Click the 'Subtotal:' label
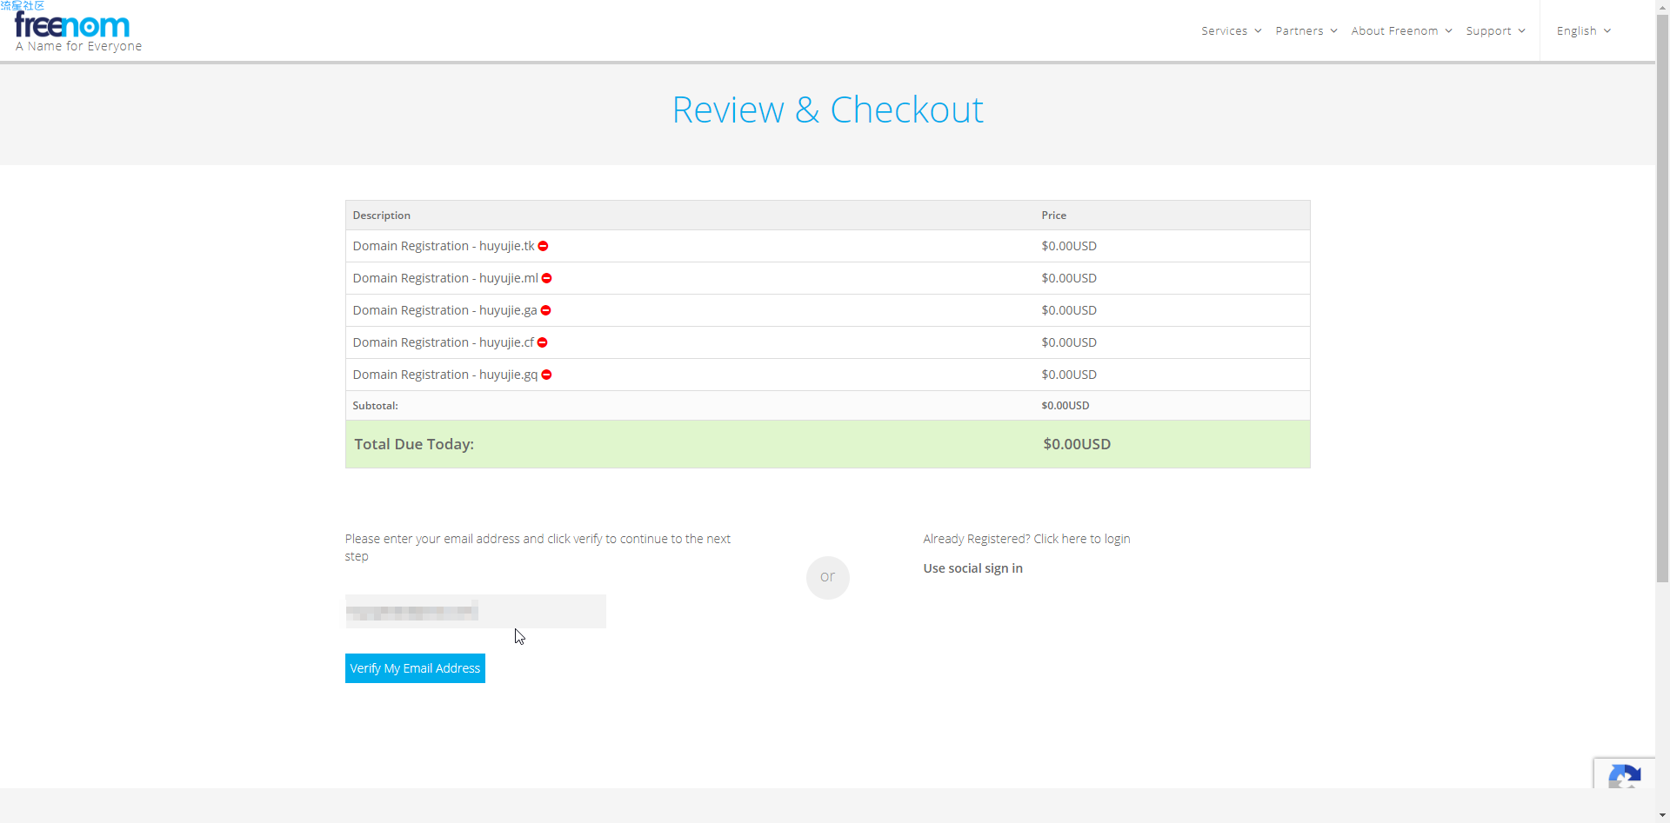Viewport: 1670px width, 823px height. (x=375, y=406)
